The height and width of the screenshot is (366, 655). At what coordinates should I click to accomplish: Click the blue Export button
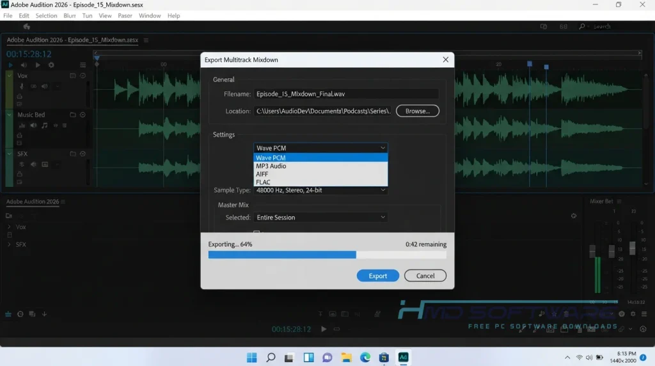pos(377,276)
